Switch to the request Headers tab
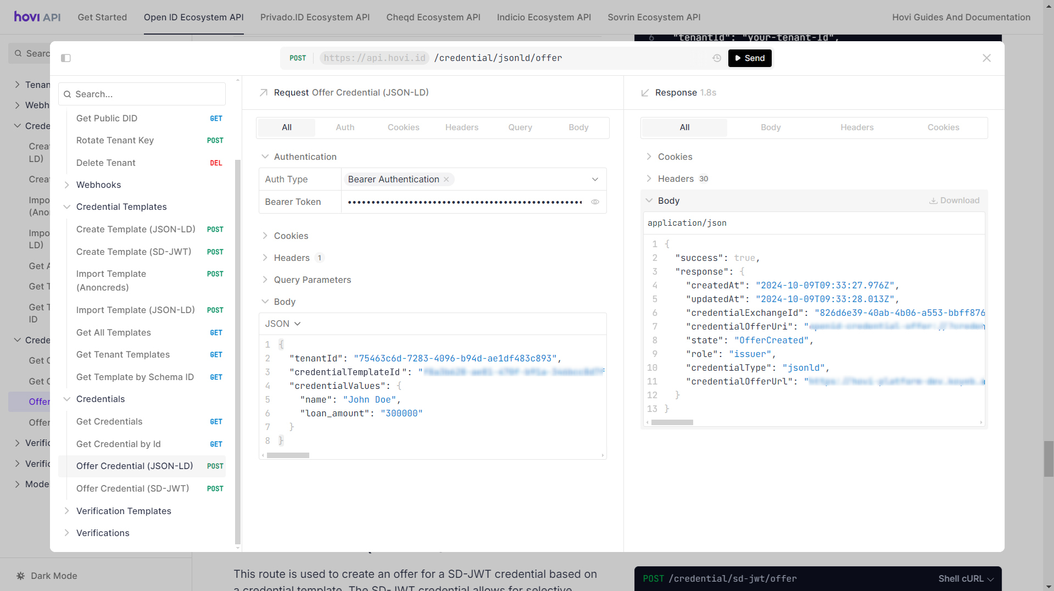The image size is (1054, 591). tap(461, 127)
